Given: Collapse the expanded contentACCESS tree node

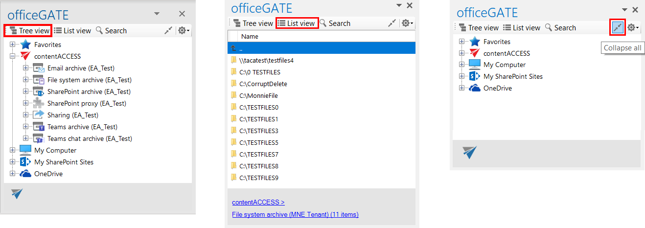Looking at the screenshot, I should (x=13, y=56).
